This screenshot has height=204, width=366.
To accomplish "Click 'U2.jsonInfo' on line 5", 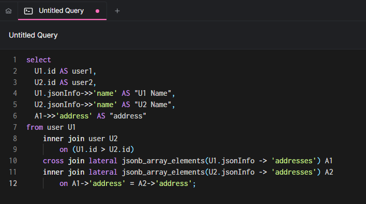I will pyautogui.click(x=57, y=105).
